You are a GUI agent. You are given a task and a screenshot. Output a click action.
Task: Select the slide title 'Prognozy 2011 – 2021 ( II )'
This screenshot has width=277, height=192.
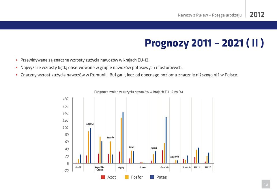click(x=204, y=43)
